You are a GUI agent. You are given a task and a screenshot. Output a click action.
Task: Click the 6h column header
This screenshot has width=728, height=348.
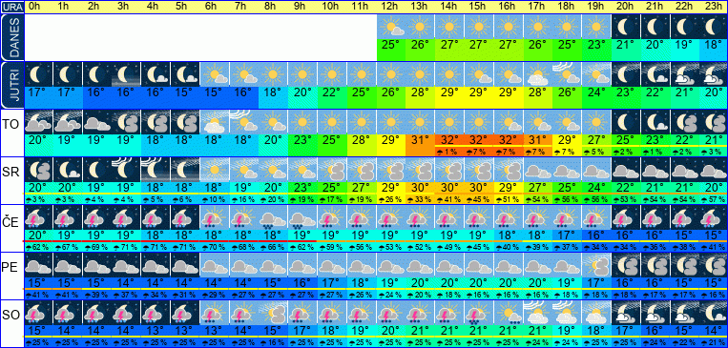point(211,7)
